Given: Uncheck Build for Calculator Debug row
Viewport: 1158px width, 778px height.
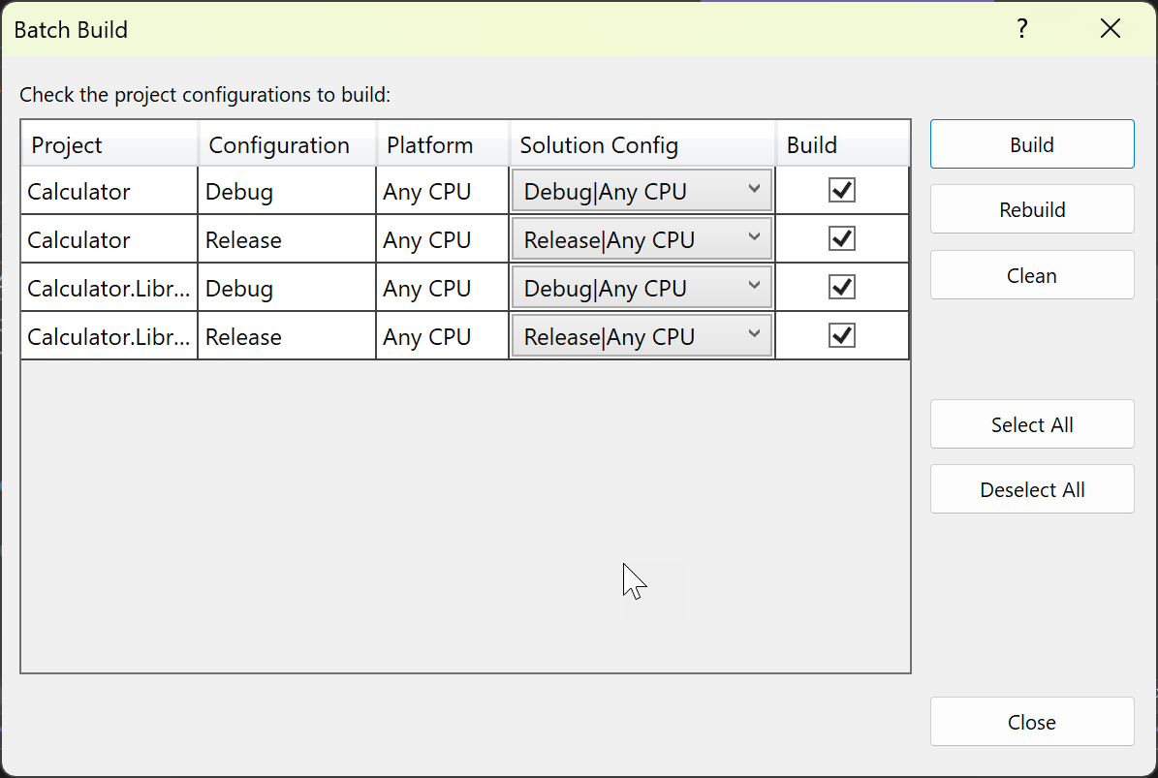Looking at the screenshot, I should click(842, 191).
